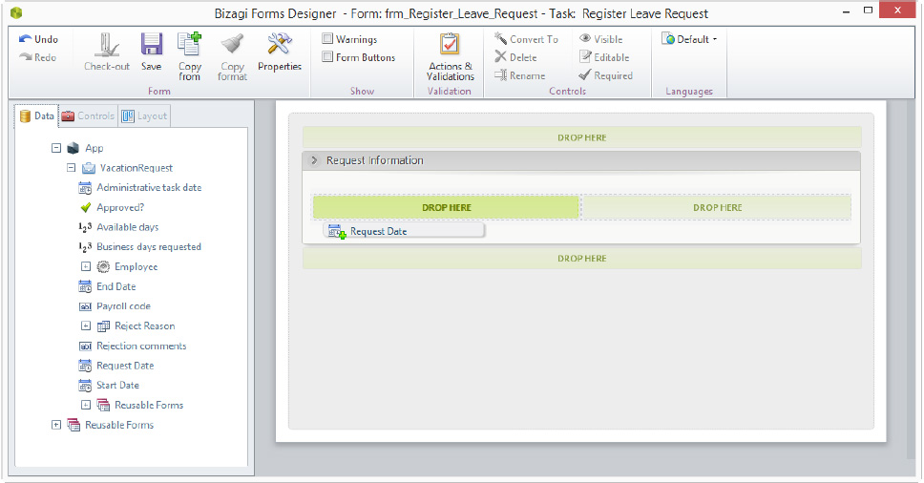Click the Undo arrow

click(26, 39)
